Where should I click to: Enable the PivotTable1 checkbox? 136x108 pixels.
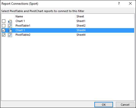point(4,26)
